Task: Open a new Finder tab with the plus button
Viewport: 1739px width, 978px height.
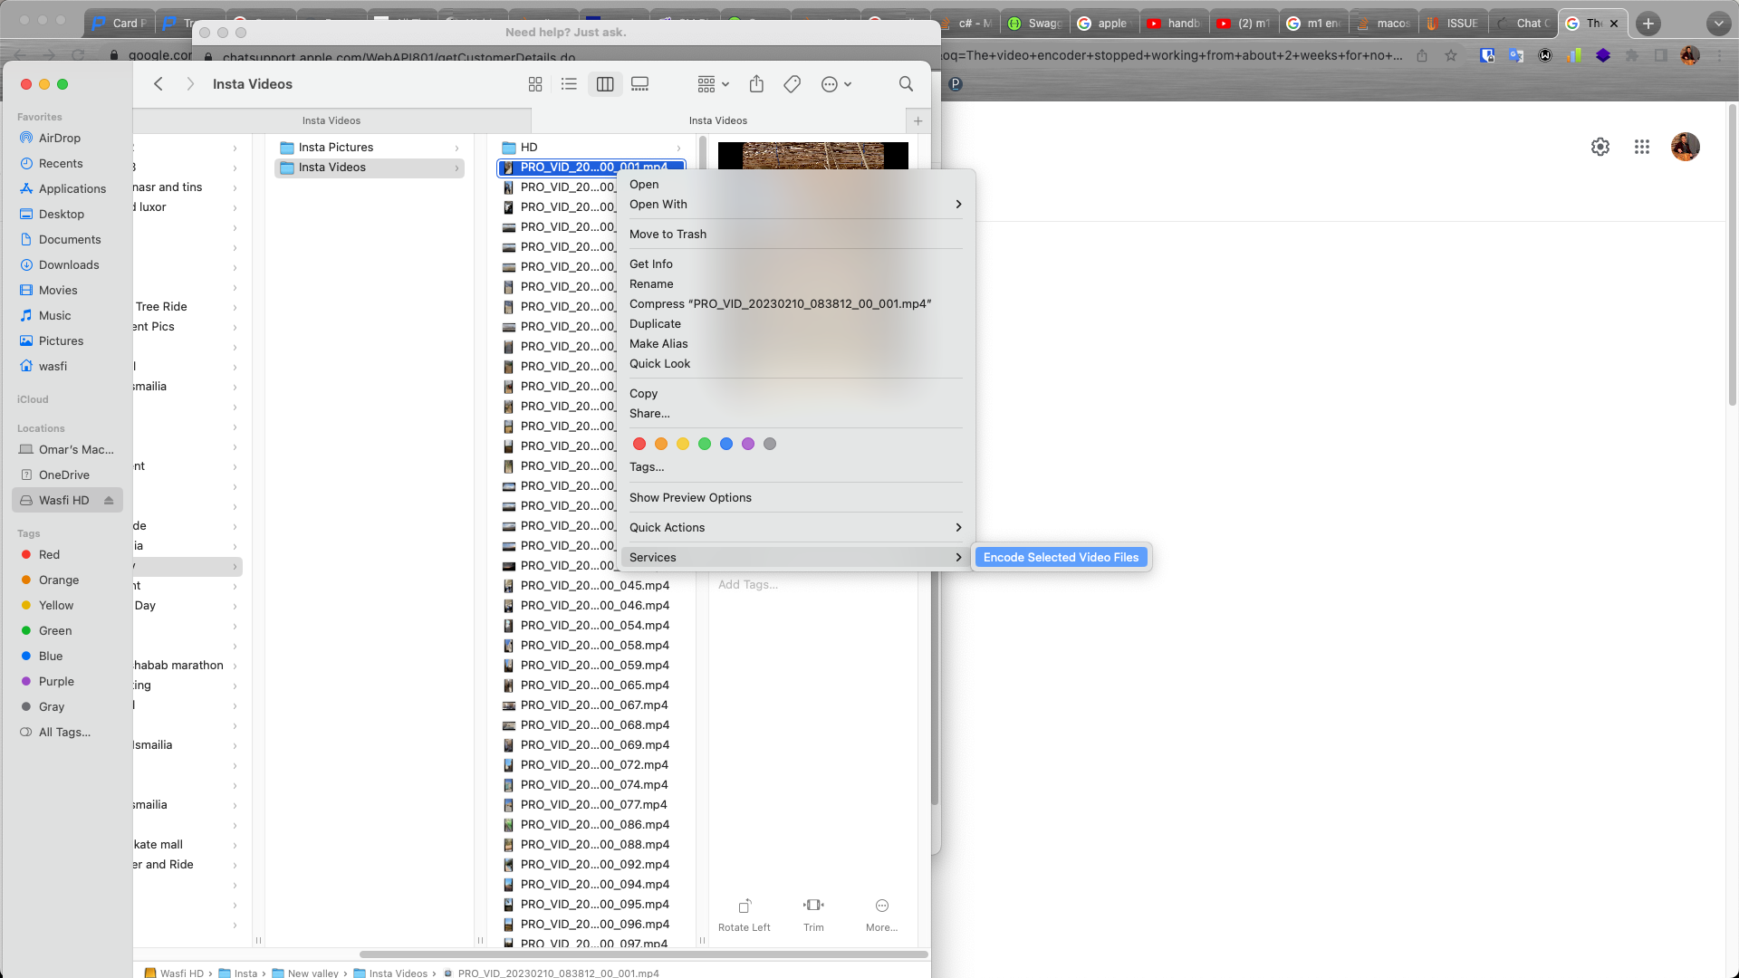Action: click(x=918, y=120)
